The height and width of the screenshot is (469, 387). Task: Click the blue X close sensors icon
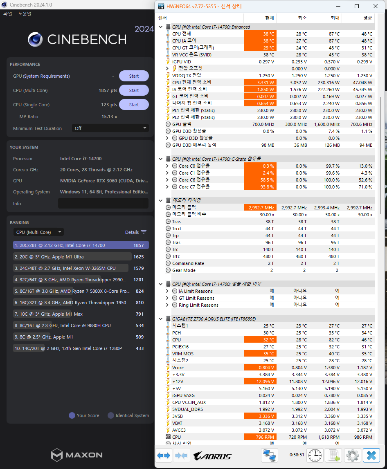[371, 456]
